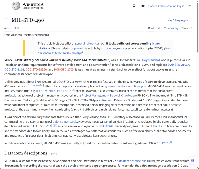Open the general references link

87,44
